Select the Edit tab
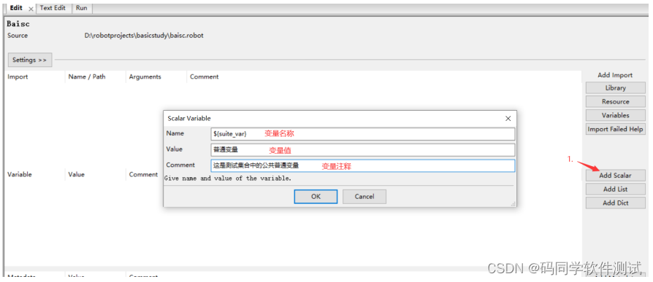The image size is (653, 282). [x=16, y=8]
